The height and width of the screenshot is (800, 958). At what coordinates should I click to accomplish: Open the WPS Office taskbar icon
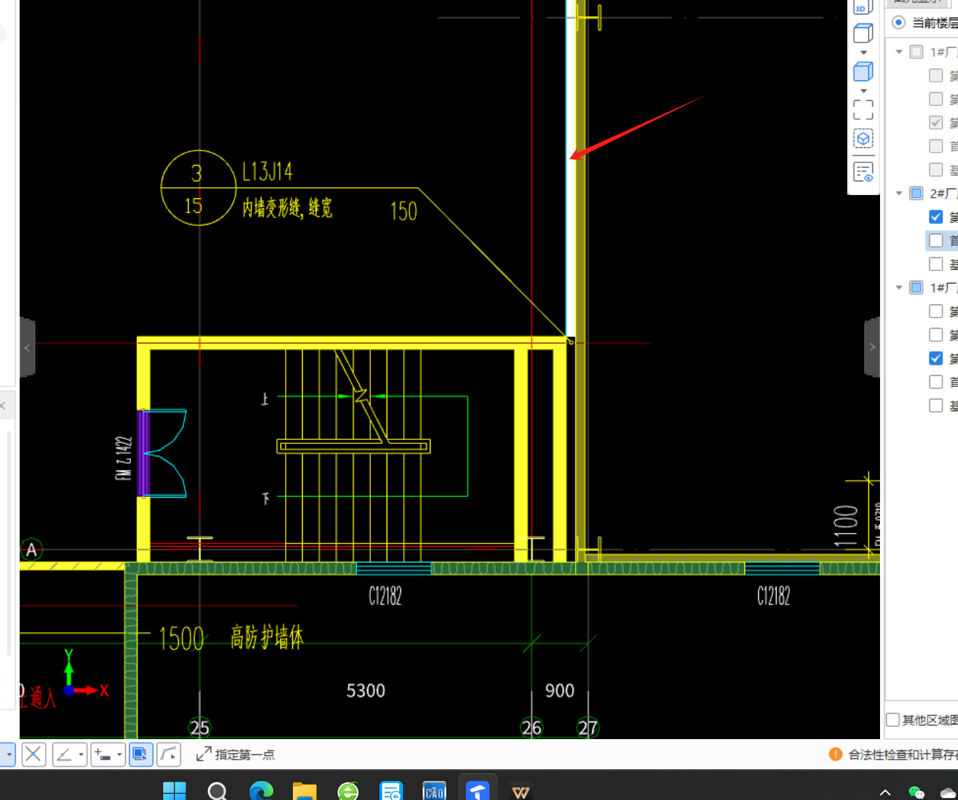point(521,791)
